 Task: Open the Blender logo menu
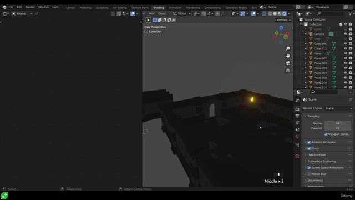point(4,7)
